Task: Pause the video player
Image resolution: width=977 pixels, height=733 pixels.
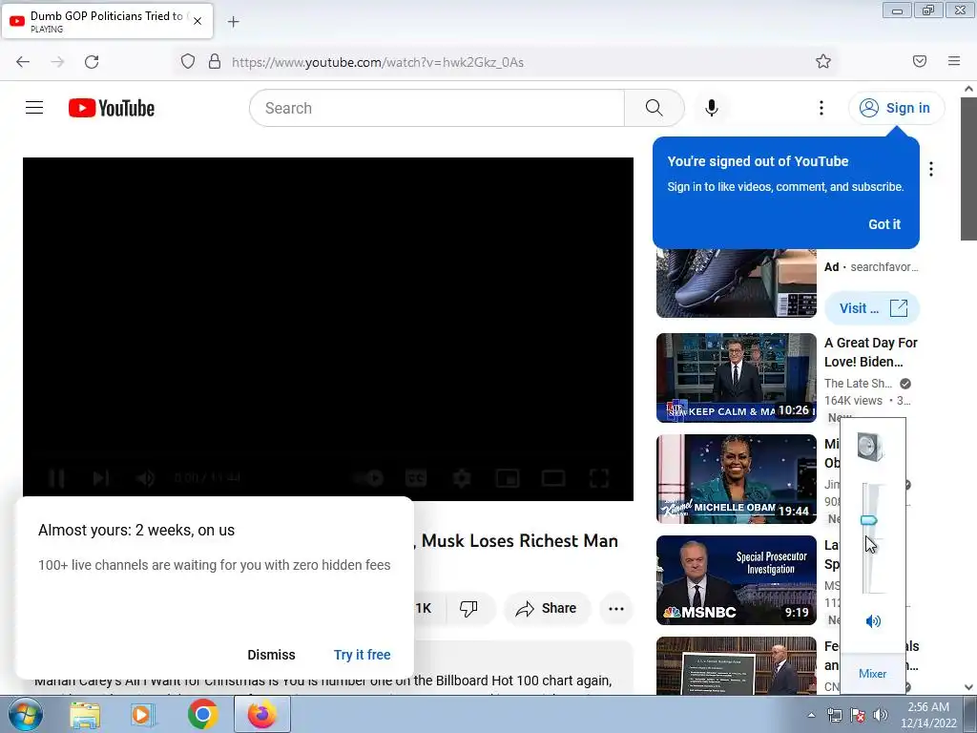Action: tap(56, 478)
